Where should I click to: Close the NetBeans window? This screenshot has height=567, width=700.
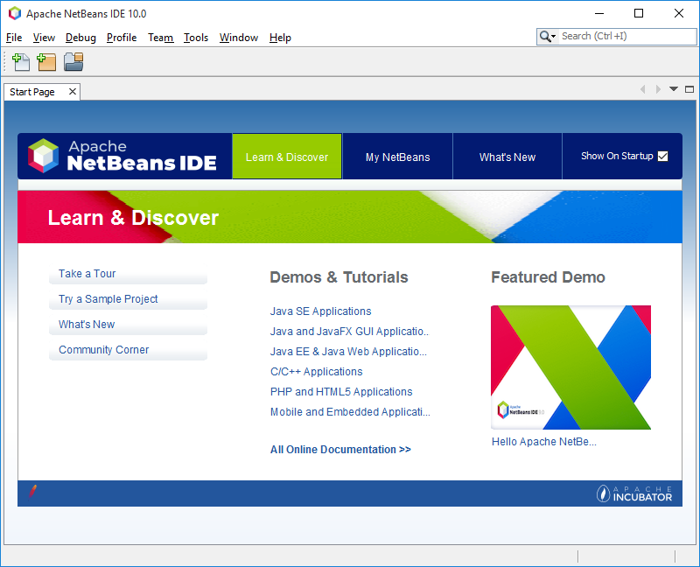point(679,13)
